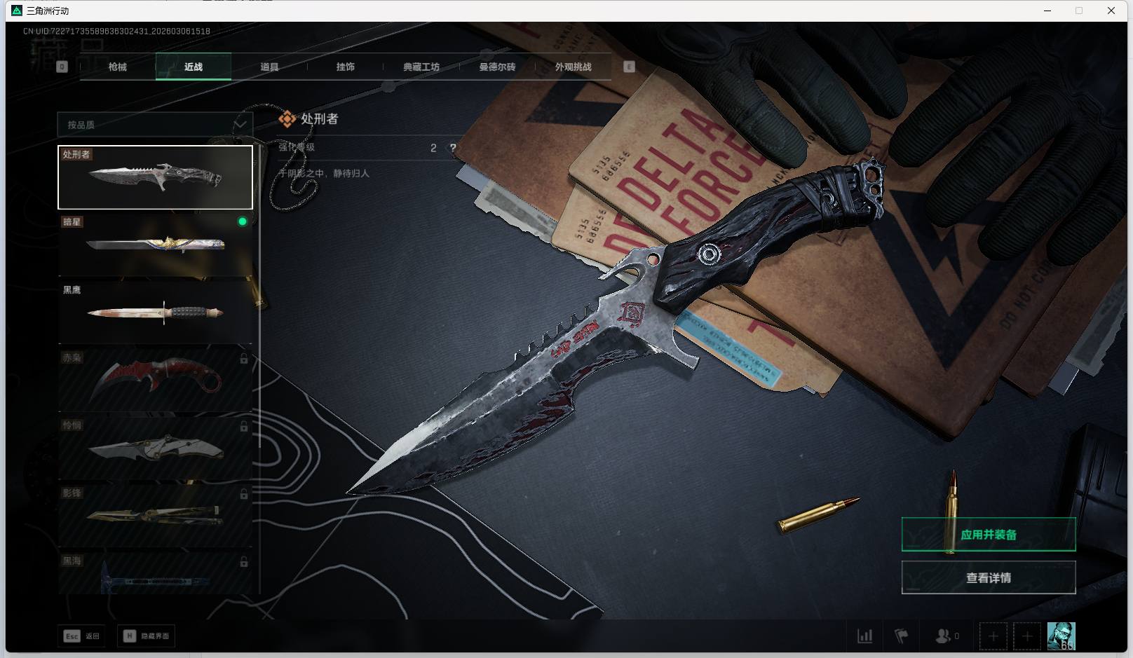
Task: Go to the 挂饰 tab
Action: (x=345, y=67)
